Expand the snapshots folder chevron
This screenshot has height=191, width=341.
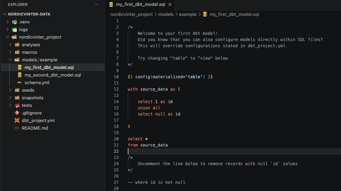pos(10,98)
